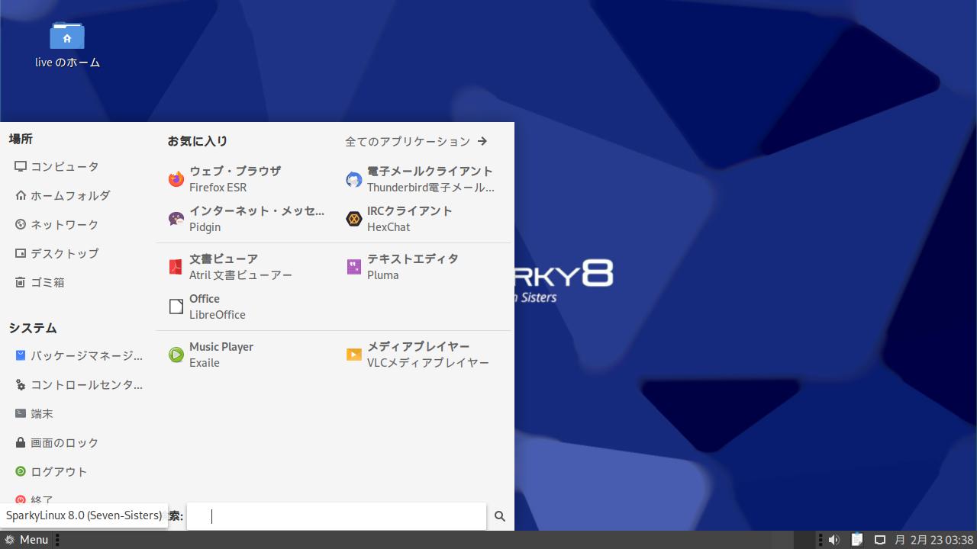Viewport: 977px width, 549px height.
Task: Open コンピュータ in places list
Action: (x=64, y=166)
